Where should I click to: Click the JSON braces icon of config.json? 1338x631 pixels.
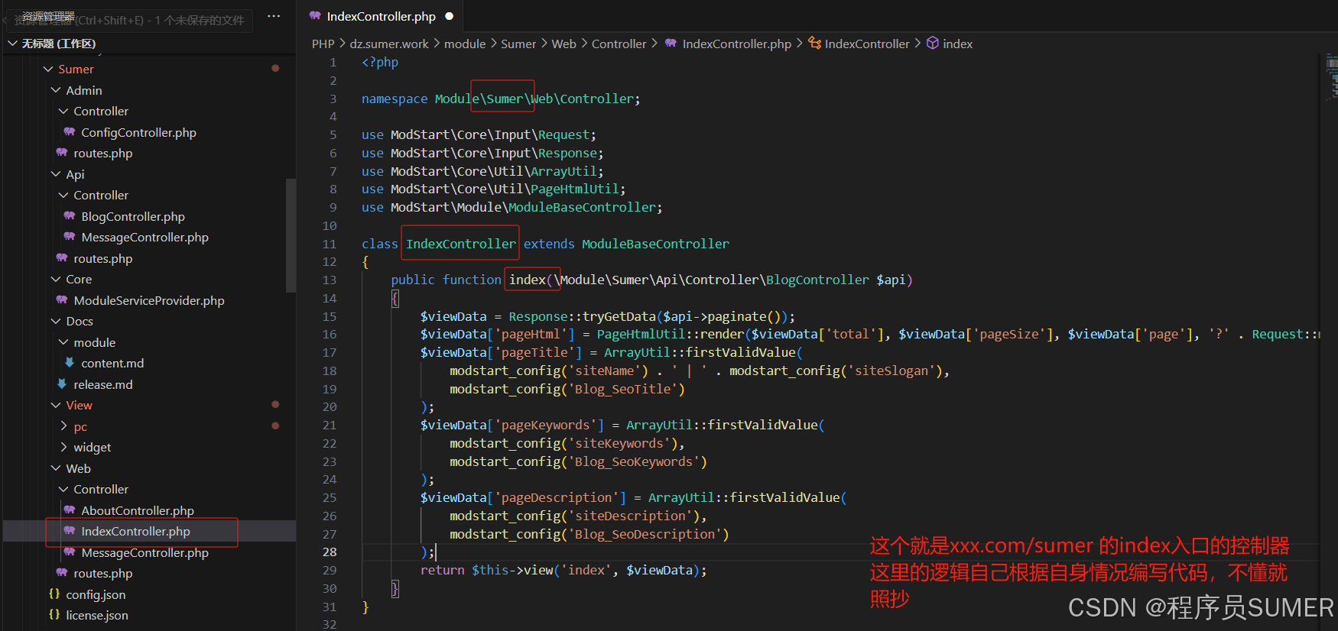54,594
